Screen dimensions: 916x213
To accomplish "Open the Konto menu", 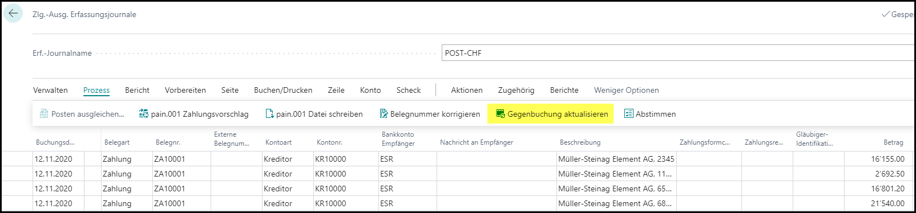I will 370,90.
